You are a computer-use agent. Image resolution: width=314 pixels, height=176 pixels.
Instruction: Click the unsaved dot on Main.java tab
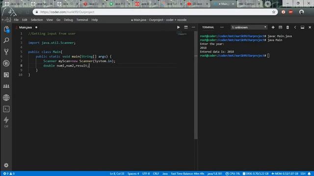pyautogui.click(x=36, y=27)
